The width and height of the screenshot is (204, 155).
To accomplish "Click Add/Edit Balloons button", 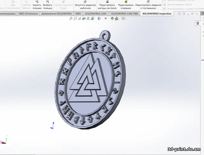I will pyautogui.click(x=26, y=5).
